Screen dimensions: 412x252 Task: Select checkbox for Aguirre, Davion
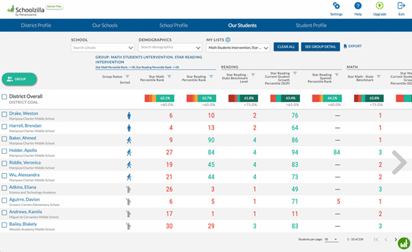(x=4, y=201)
